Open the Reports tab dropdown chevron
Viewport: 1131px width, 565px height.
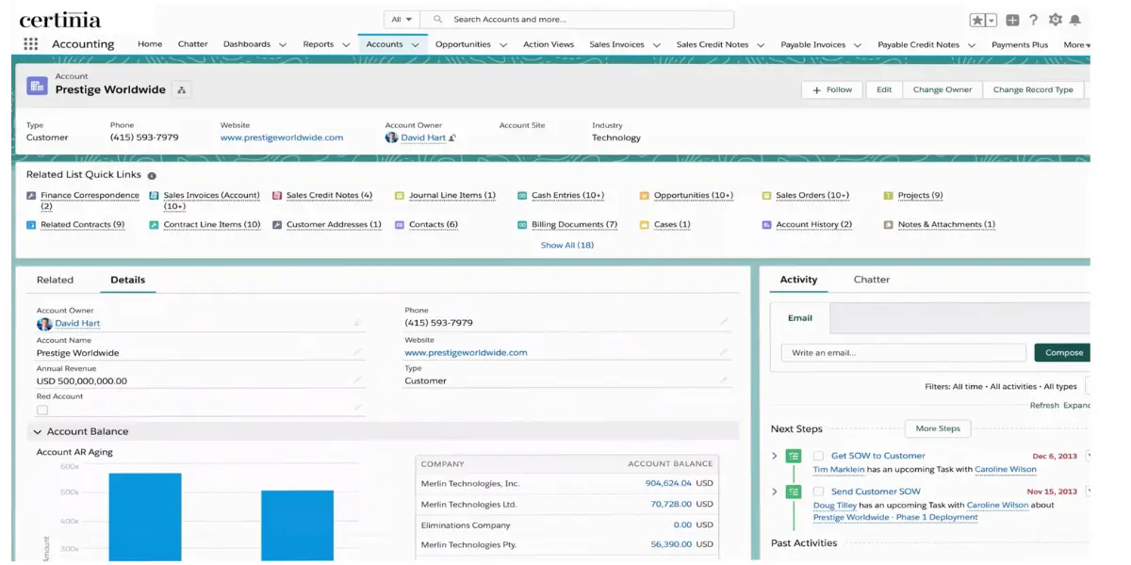tap(345, 44)
